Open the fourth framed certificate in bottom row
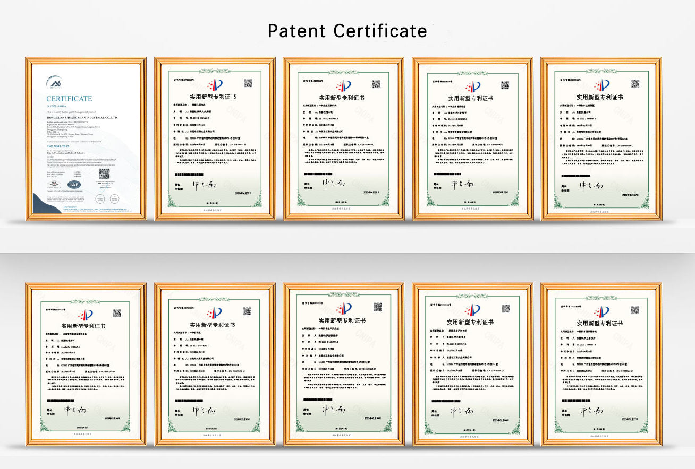The height and width of the screenshot is (469, 695). tap(472, 364)
